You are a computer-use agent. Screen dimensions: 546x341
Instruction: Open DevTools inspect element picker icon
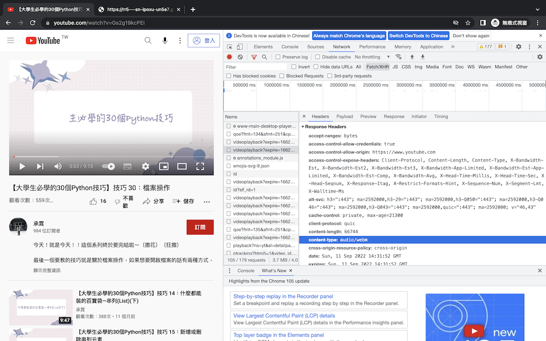pyautogui.click(x=229, y=46)
